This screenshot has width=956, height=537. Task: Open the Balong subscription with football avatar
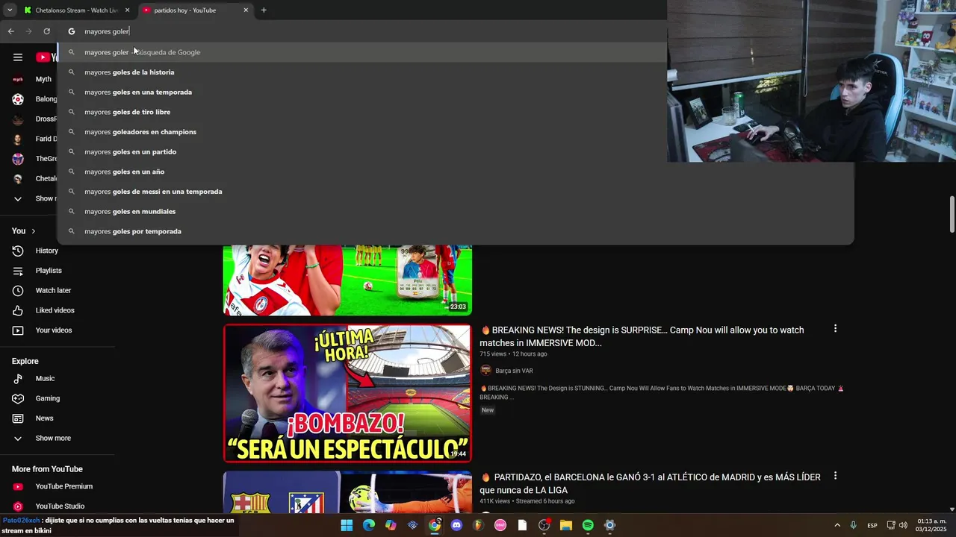34,99
